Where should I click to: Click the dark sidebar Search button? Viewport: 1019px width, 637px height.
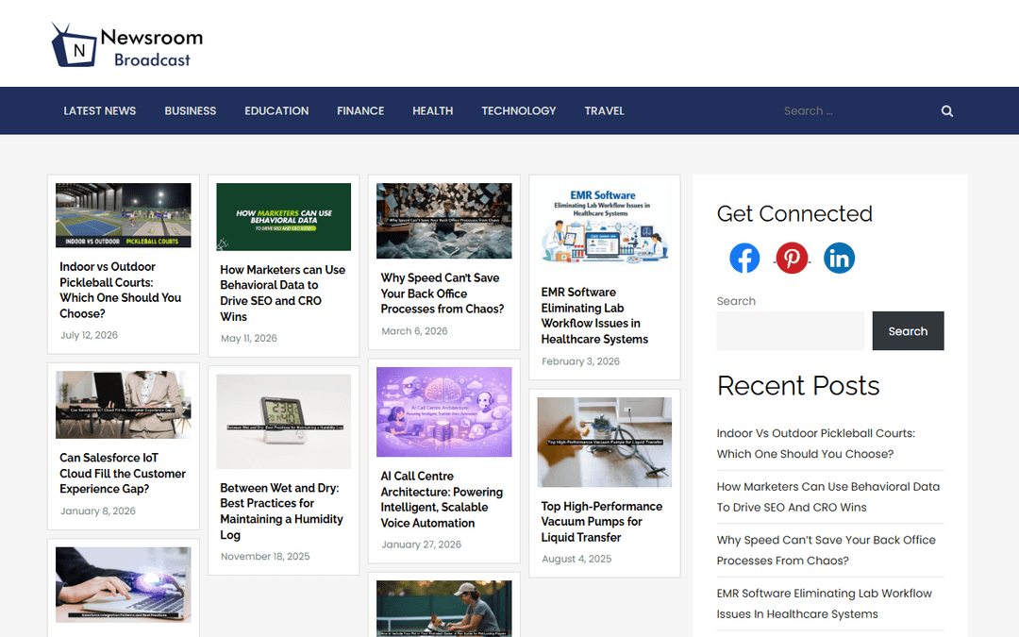point(908,331)
